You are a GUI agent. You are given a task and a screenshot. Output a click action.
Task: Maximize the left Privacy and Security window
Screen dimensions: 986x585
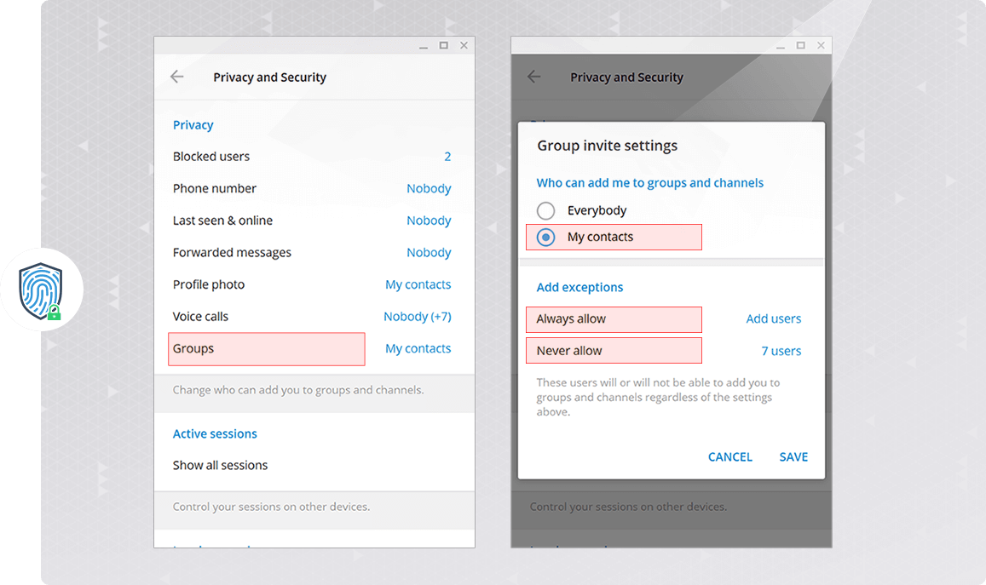443,45
